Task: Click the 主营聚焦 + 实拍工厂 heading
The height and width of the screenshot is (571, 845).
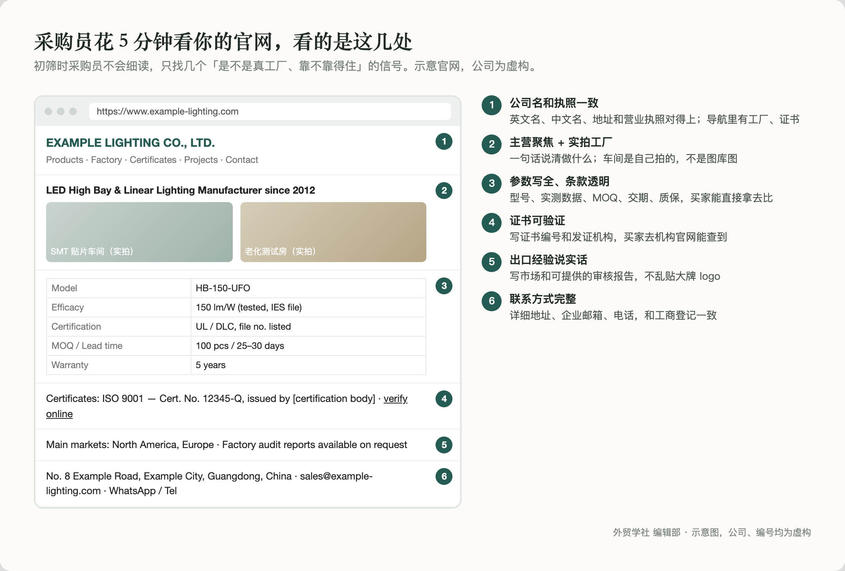Action: pyautogui.click(x=561, y=142)
